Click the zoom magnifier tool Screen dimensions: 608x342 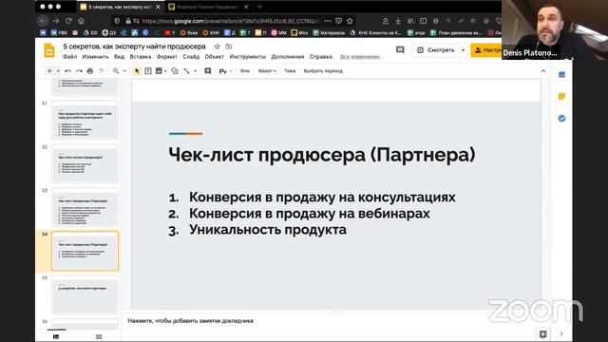click(116, 71)
